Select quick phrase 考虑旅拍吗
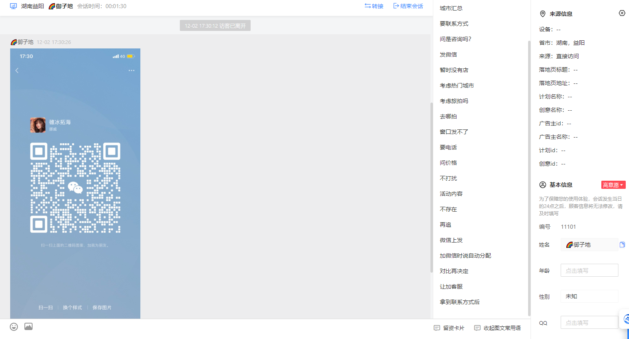629x339 pixels. 454,101
